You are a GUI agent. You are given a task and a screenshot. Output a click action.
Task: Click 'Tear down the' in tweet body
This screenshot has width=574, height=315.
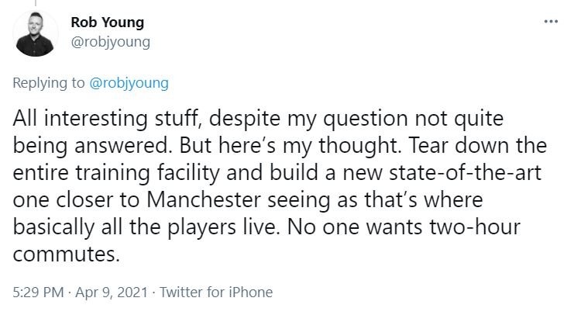[477, 146]
